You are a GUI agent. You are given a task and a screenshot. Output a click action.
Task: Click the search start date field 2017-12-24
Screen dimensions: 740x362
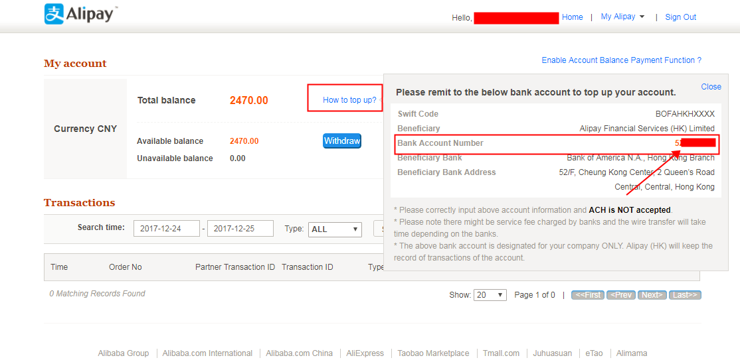pos(167,229)
